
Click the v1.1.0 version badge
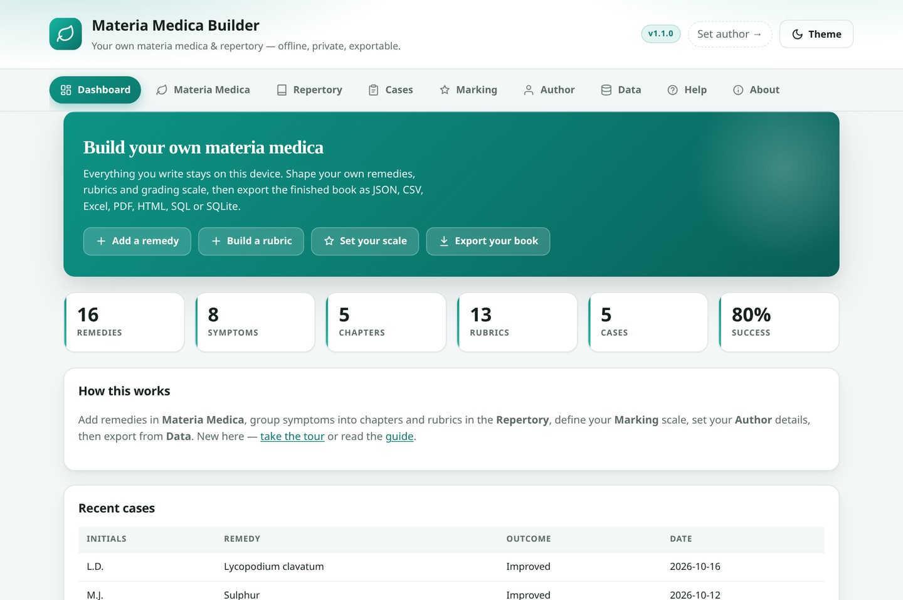(661, 34)
